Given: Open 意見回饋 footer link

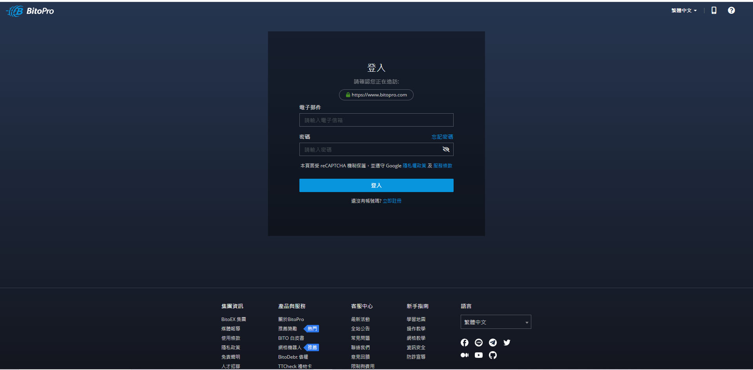Looking at the screenshot, I should point(361,357).
